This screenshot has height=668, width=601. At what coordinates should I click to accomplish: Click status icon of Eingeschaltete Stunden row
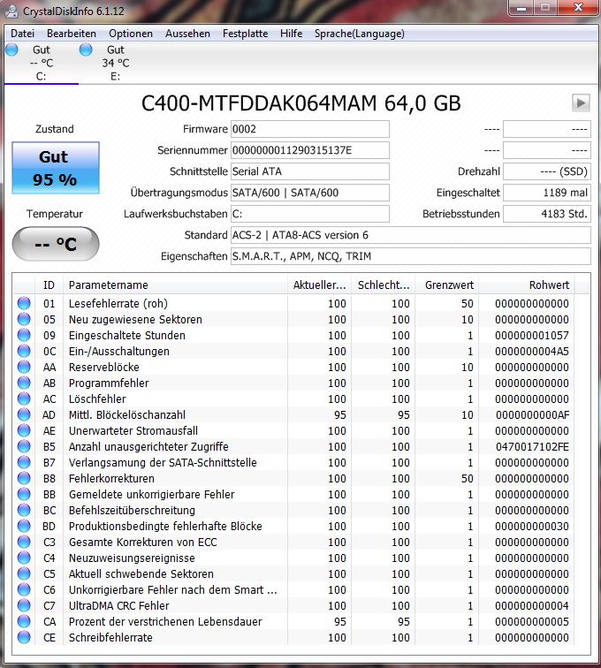(x=24, y=335)
